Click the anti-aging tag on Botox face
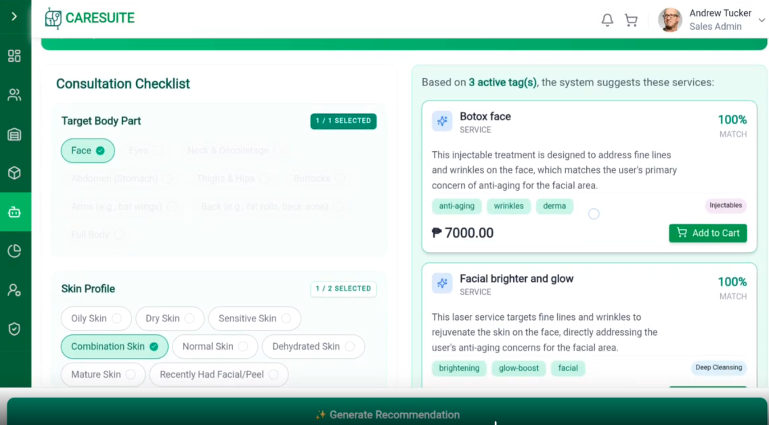 tap(456, 206)
